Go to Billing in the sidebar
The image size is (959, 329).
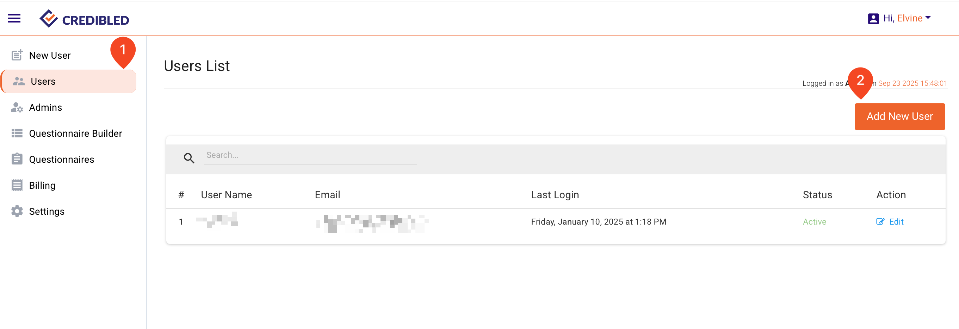click(42, 185)
